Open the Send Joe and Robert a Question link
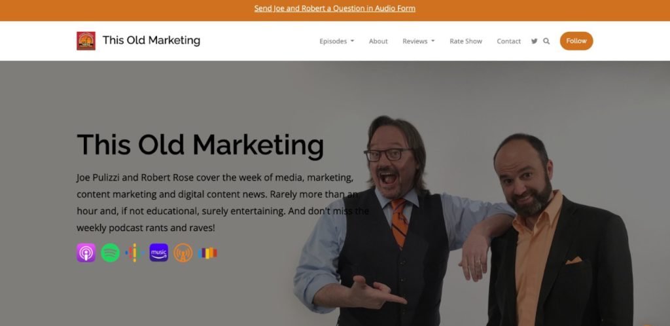Image resolution: width=670 pixels, height=326 pixels. pos(334,8)
